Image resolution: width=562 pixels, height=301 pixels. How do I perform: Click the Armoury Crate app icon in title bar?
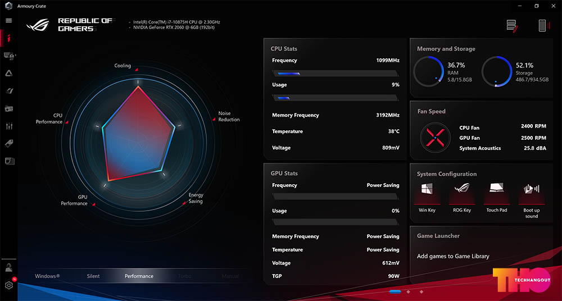point(8,6)
